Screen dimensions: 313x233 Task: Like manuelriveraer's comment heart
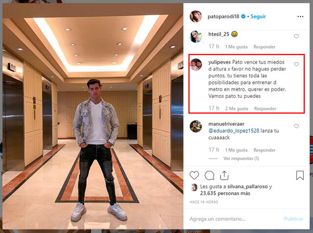(x=296, y=126)
